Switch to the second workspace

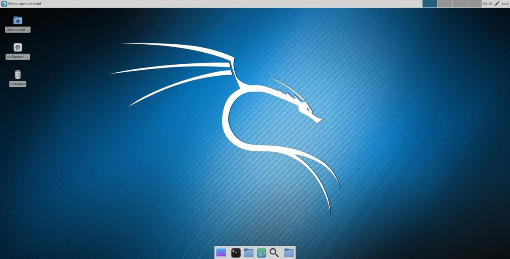click(x=445, y=4)
